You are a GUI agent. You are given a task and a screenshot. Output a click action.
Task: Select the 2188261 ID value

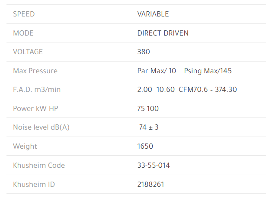pyautogui.click(x=151, y=185)
